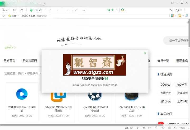Select the 办公学习 category tag
The image size is (190, 130).
click(181, 85)
